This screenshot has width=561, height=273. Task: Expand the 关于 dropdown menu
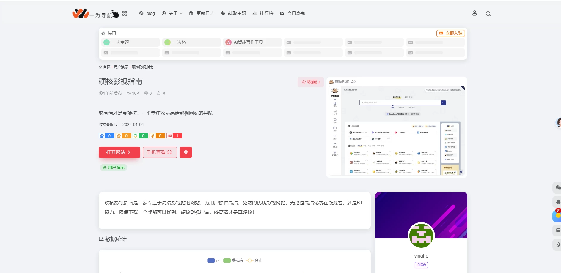[x=172, y=13]
